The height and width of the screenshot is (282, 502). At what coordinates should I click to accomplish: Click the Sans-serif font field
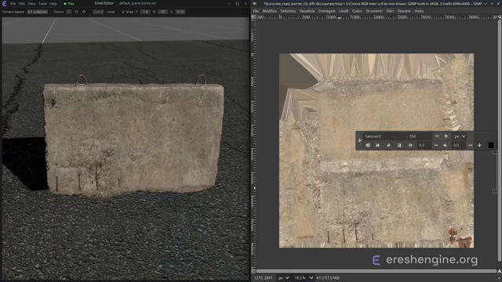(384, 136)
